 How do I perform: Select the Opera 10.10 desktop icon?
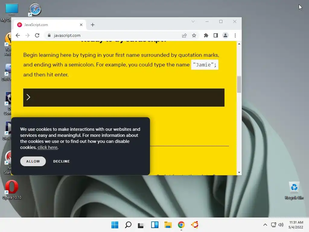(12, 190)
